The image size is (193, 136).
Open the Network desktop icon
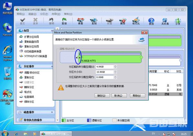pos(7,29)
